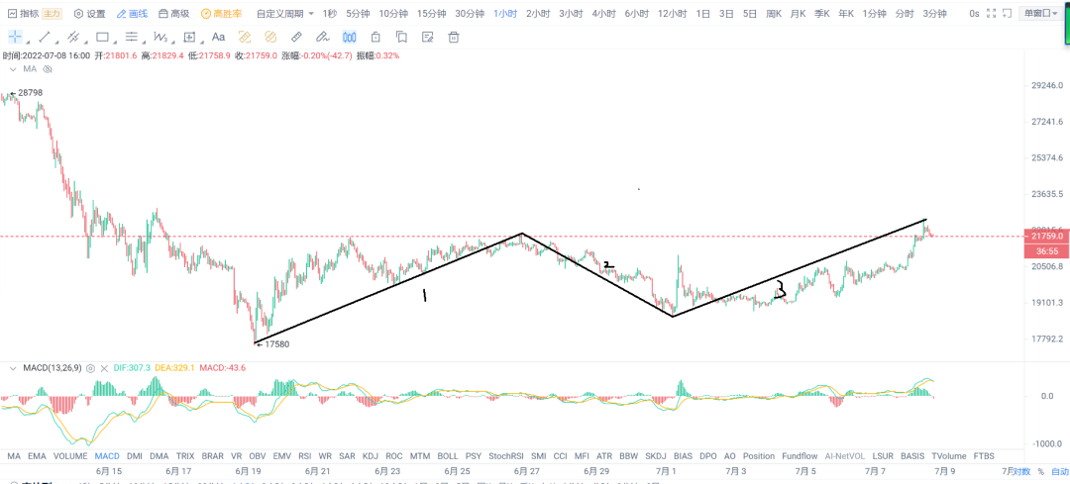This screenshot has height=484, width=1070.
Task: Toggle MA visibility eye icon
Action: click(x=48, y=69)
